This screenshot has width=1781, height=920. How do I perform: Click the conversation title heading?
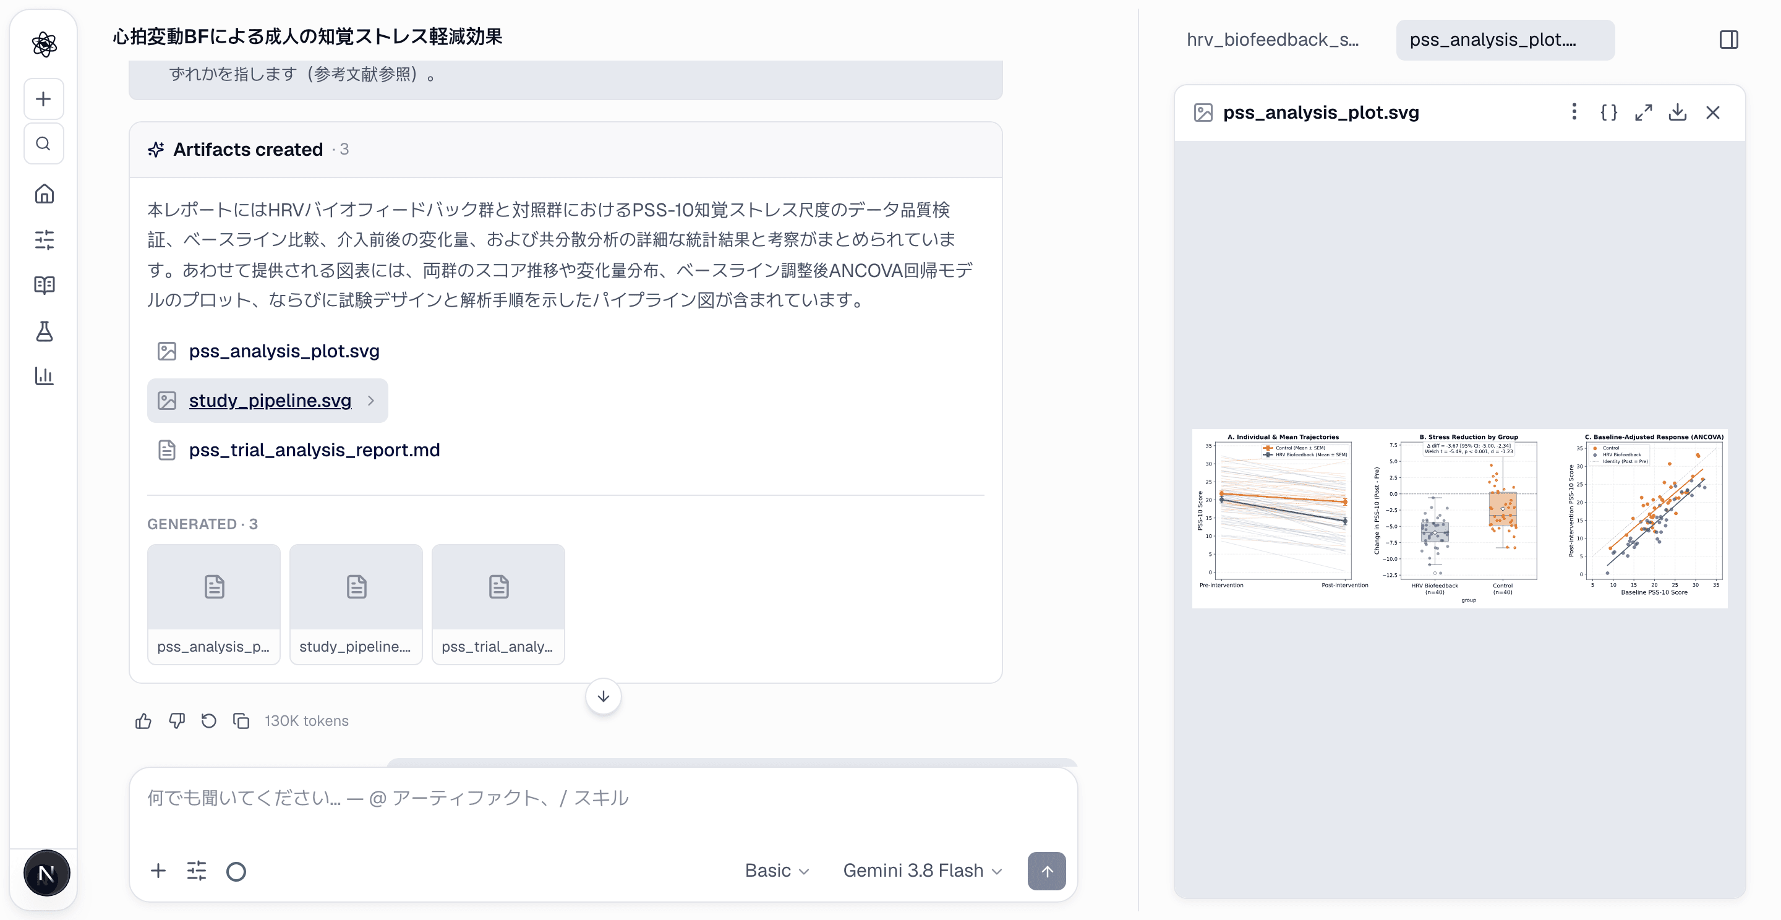[308, 36]
